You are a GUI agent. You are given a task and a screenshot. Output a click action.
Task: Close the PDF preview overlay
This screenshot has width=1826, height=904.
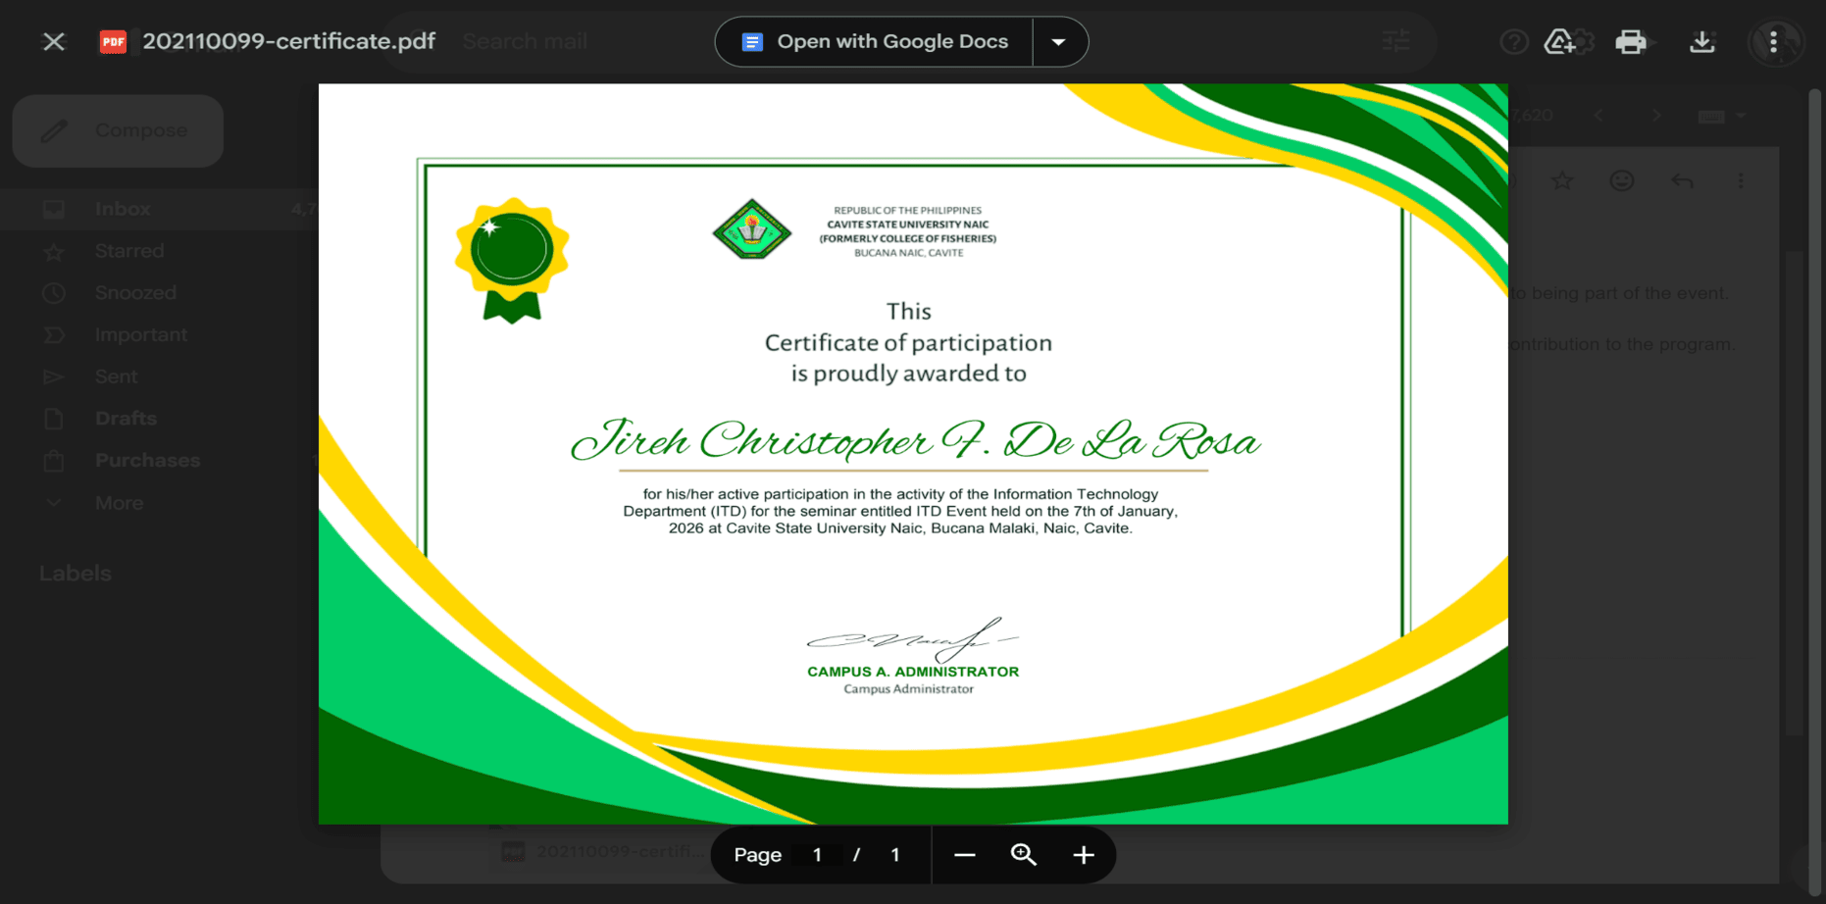pos(54,41)
